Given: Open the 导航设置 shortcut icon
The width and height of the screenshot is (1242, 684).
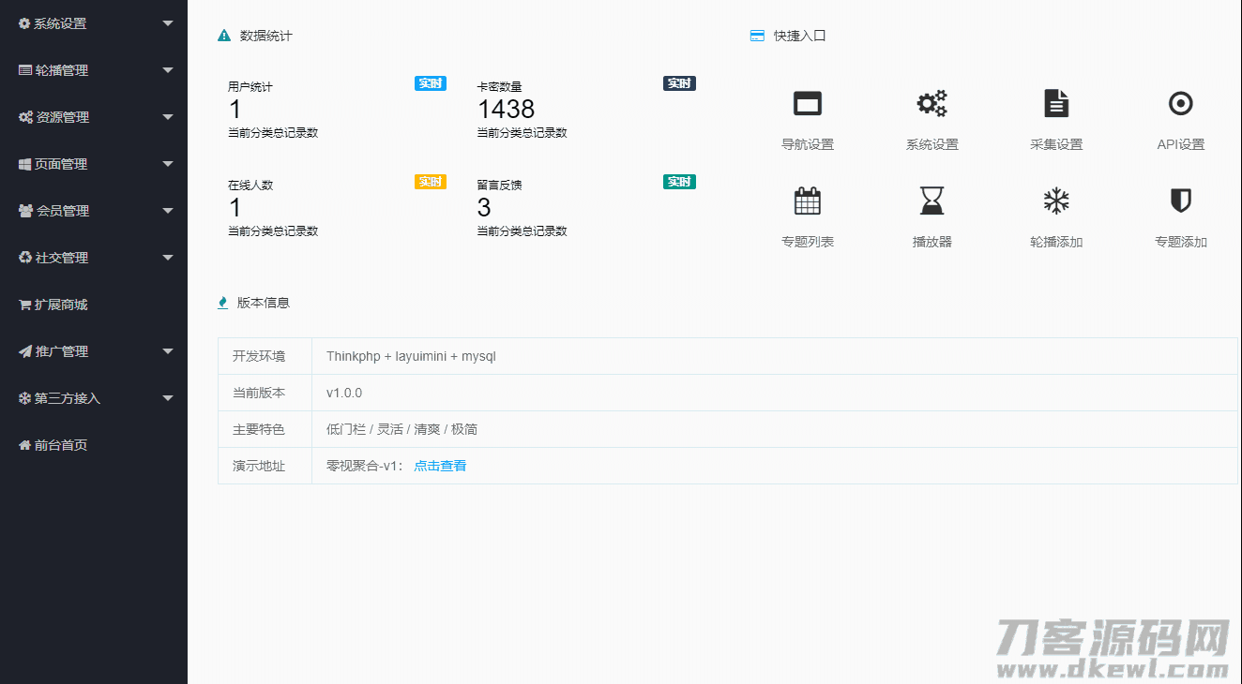Looking at the screenshot, I should (807, 103).
